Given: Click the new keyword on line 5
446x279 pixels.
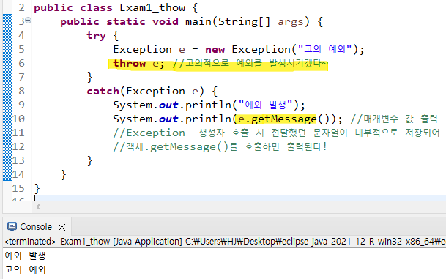Looking at the screenshot, I should (x=215, y=50).
